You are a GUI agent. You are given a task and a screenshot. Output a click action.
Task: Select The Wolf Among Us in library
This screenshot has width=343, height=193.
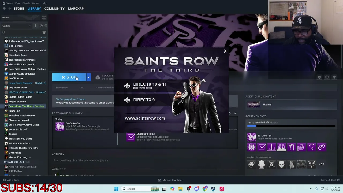click(20, 157)
